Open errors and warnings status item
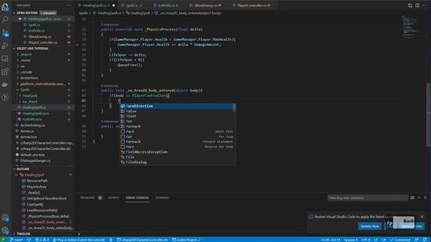 [42, 239]
